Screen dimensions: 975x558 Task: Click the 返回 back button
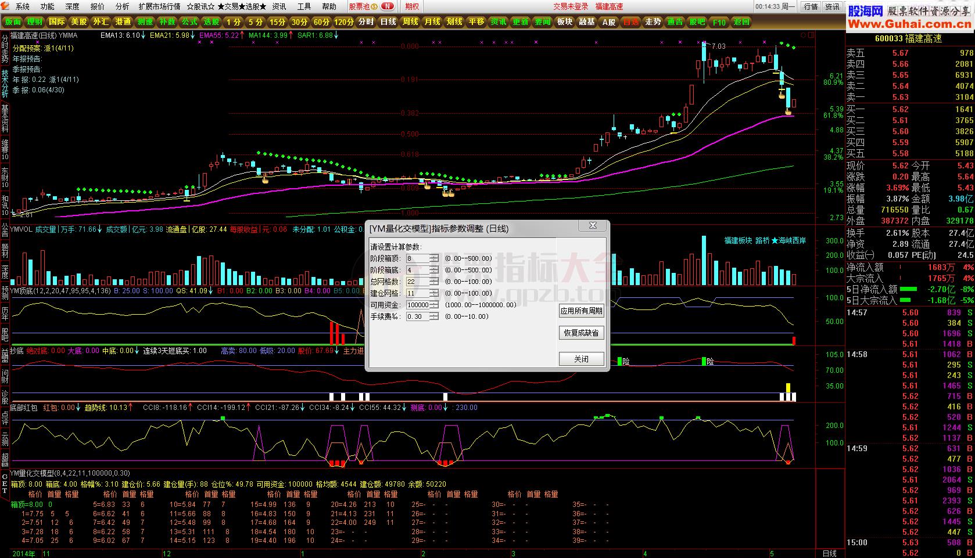coord(741,22)
